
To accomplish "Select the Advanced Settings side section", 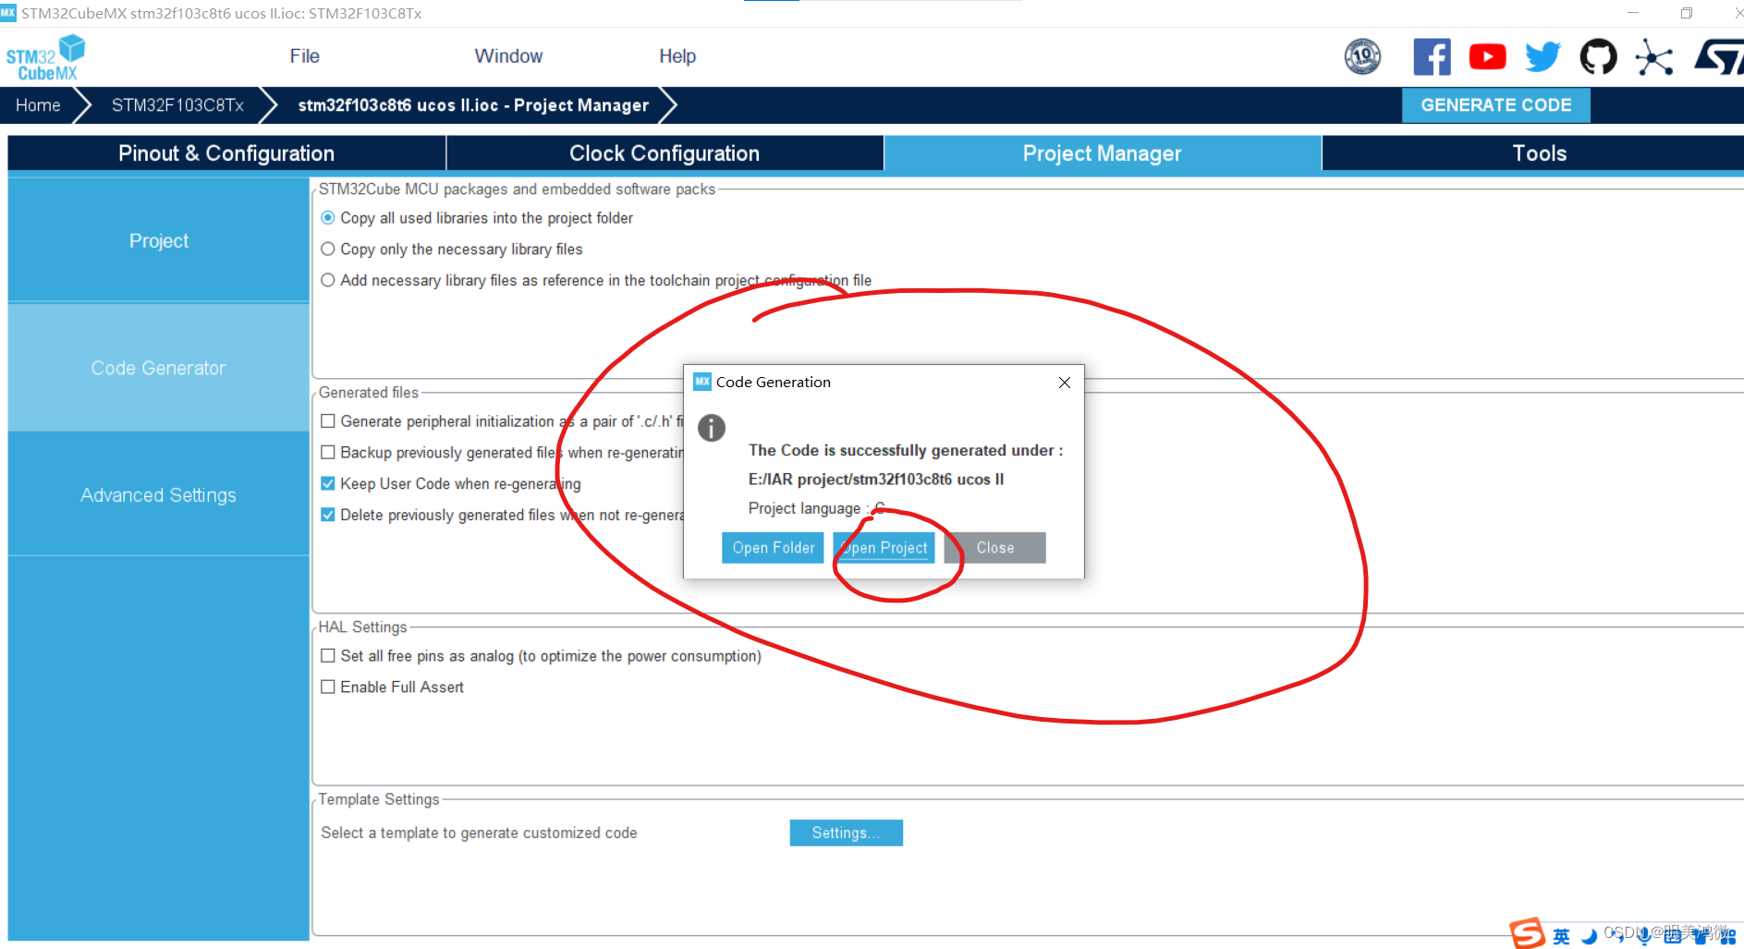I will point(158,495).
